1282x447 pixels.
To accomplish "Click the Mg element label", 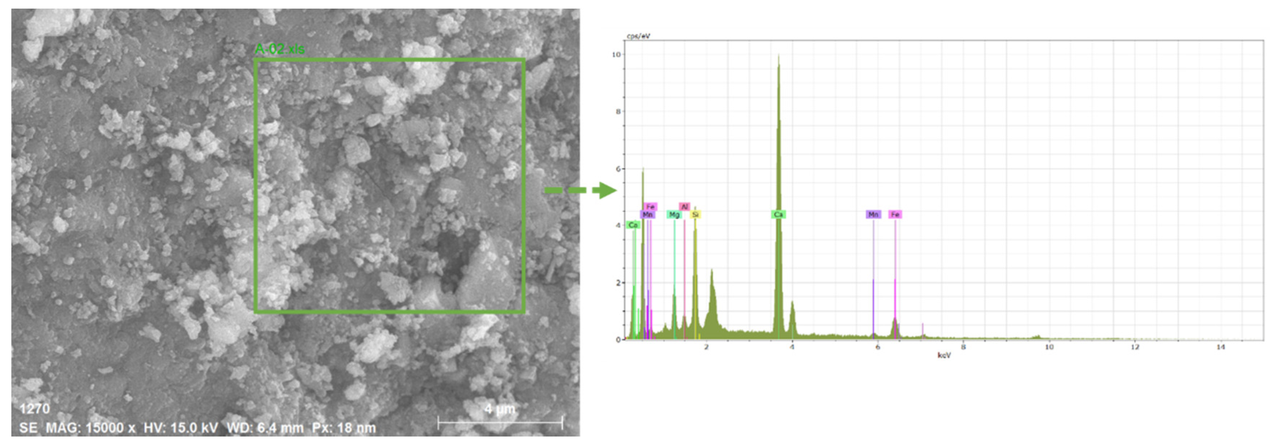I will click(674, 214).
